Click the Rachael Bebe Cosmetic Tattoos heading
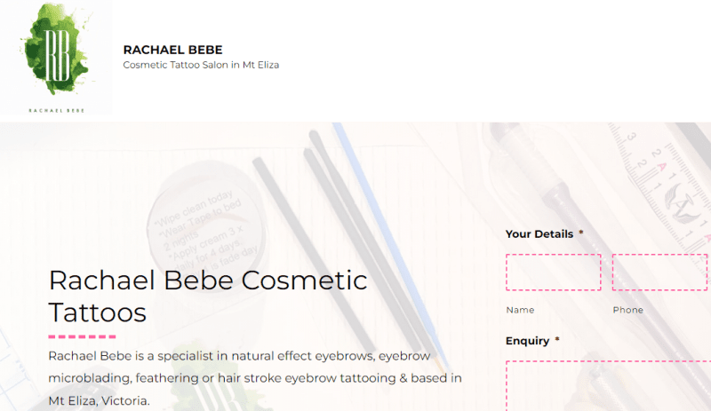 coord(208,296)
